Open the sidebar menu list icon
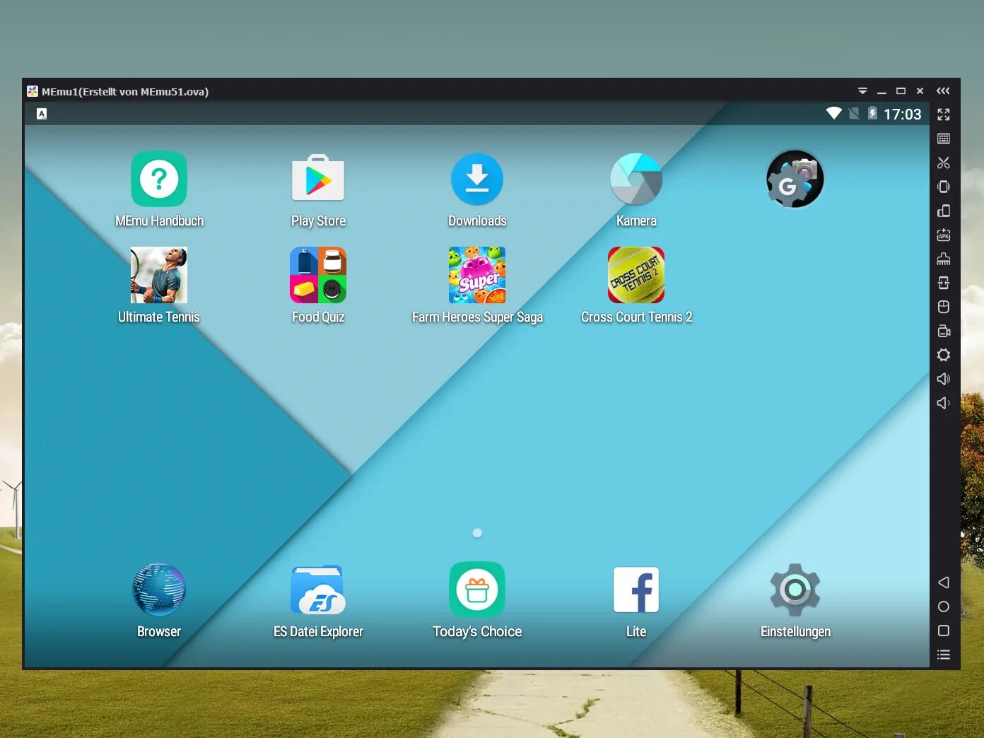The height and width of the screenshot is (738, 984). 944,655
